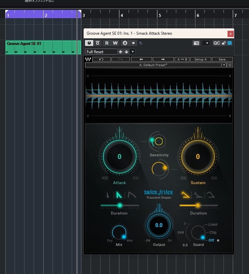Click the camera snapshot icon
The width and height of the screenshot is (249, 274).
point(196,43)
